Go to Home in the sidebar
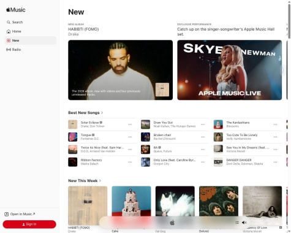The height and width of the screenshot is (233, 291). point(30,31)
